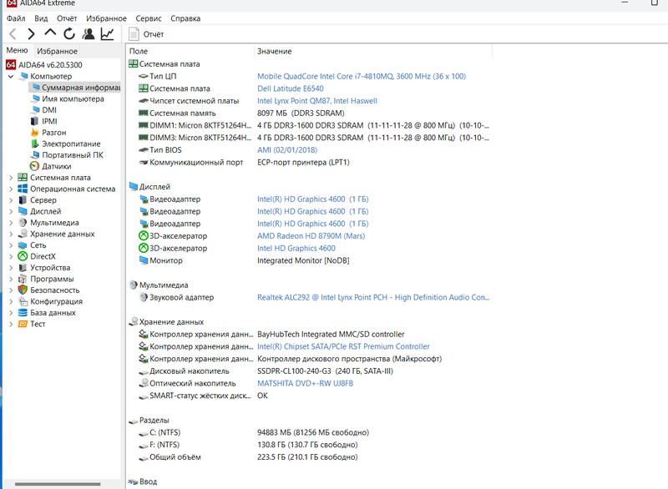Click the Значение column header

274,51
